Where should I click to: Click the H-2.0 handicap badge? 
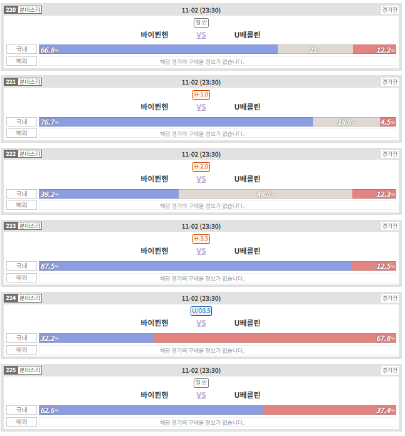[x=201, y=167]
